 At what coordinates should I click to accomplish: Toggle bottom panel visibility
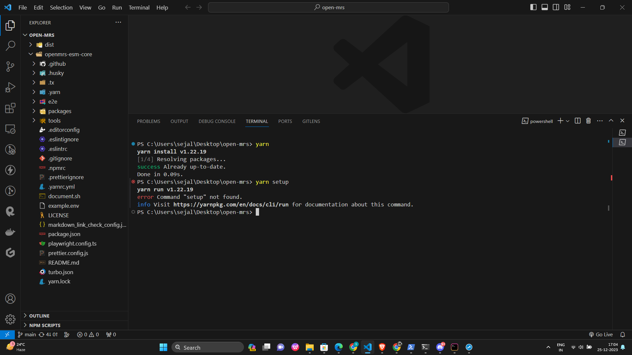tap(545, 7)
